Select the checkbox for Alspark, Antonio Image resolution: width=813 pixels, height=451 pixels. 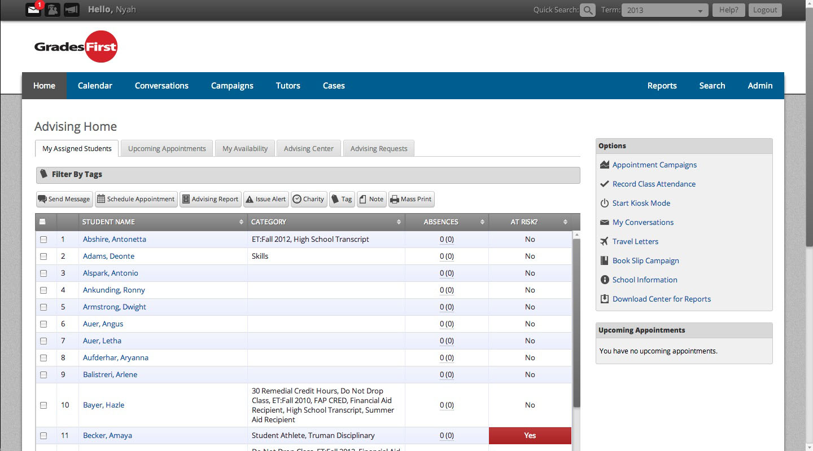(43, 273)
